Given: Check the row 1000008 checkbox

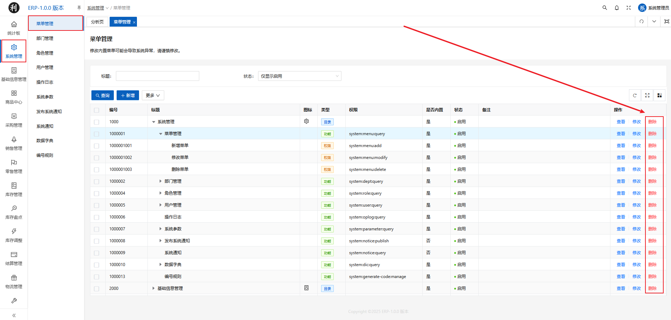Looking at the screenshot, I should tap(97, 241).
